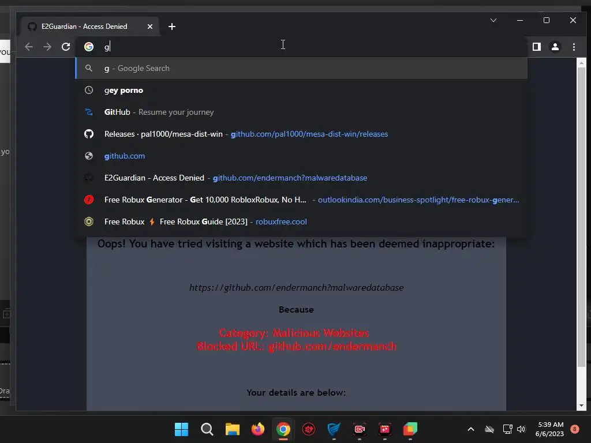Click 'Blocked URL: github.com/endermanch' text
Image resolution: width=591 pixels, height=443 pixels.
click(297, 346)
